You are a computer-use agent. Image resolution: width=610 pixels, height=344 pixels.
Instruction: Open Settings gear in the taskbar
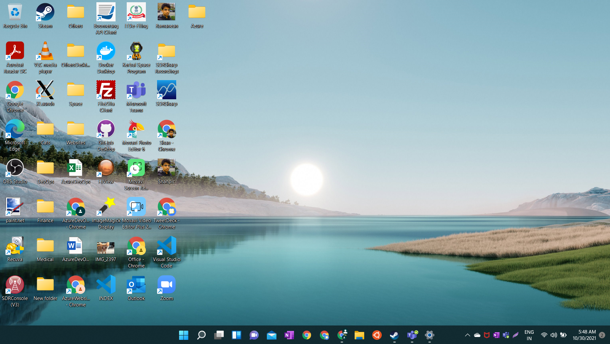(430, 335)
